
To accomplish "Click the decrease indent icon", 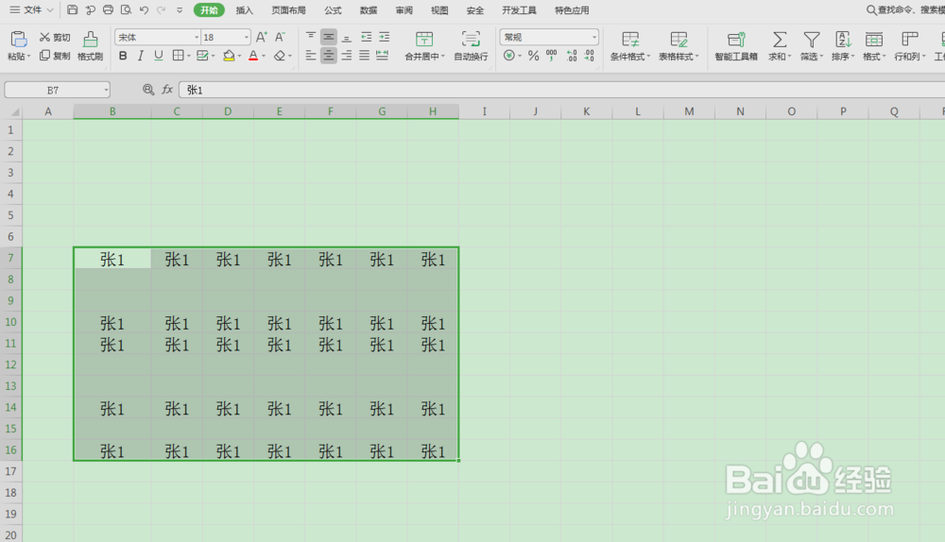I will pyautogui.click(x=366, y=37).
